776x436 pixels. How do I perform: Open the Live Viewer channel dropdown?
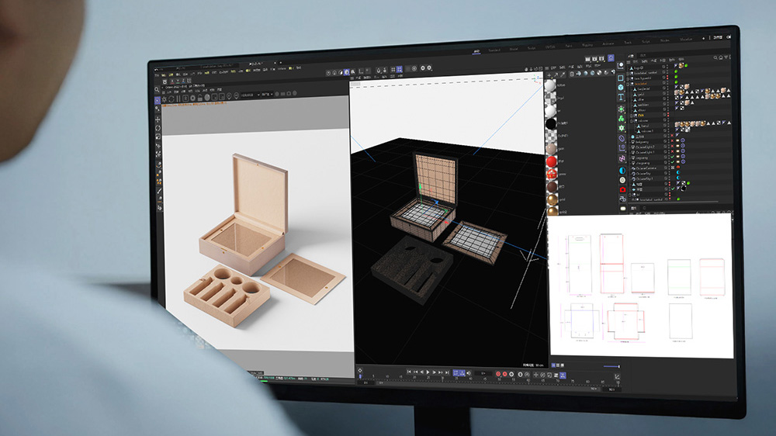tap(249, 95)
